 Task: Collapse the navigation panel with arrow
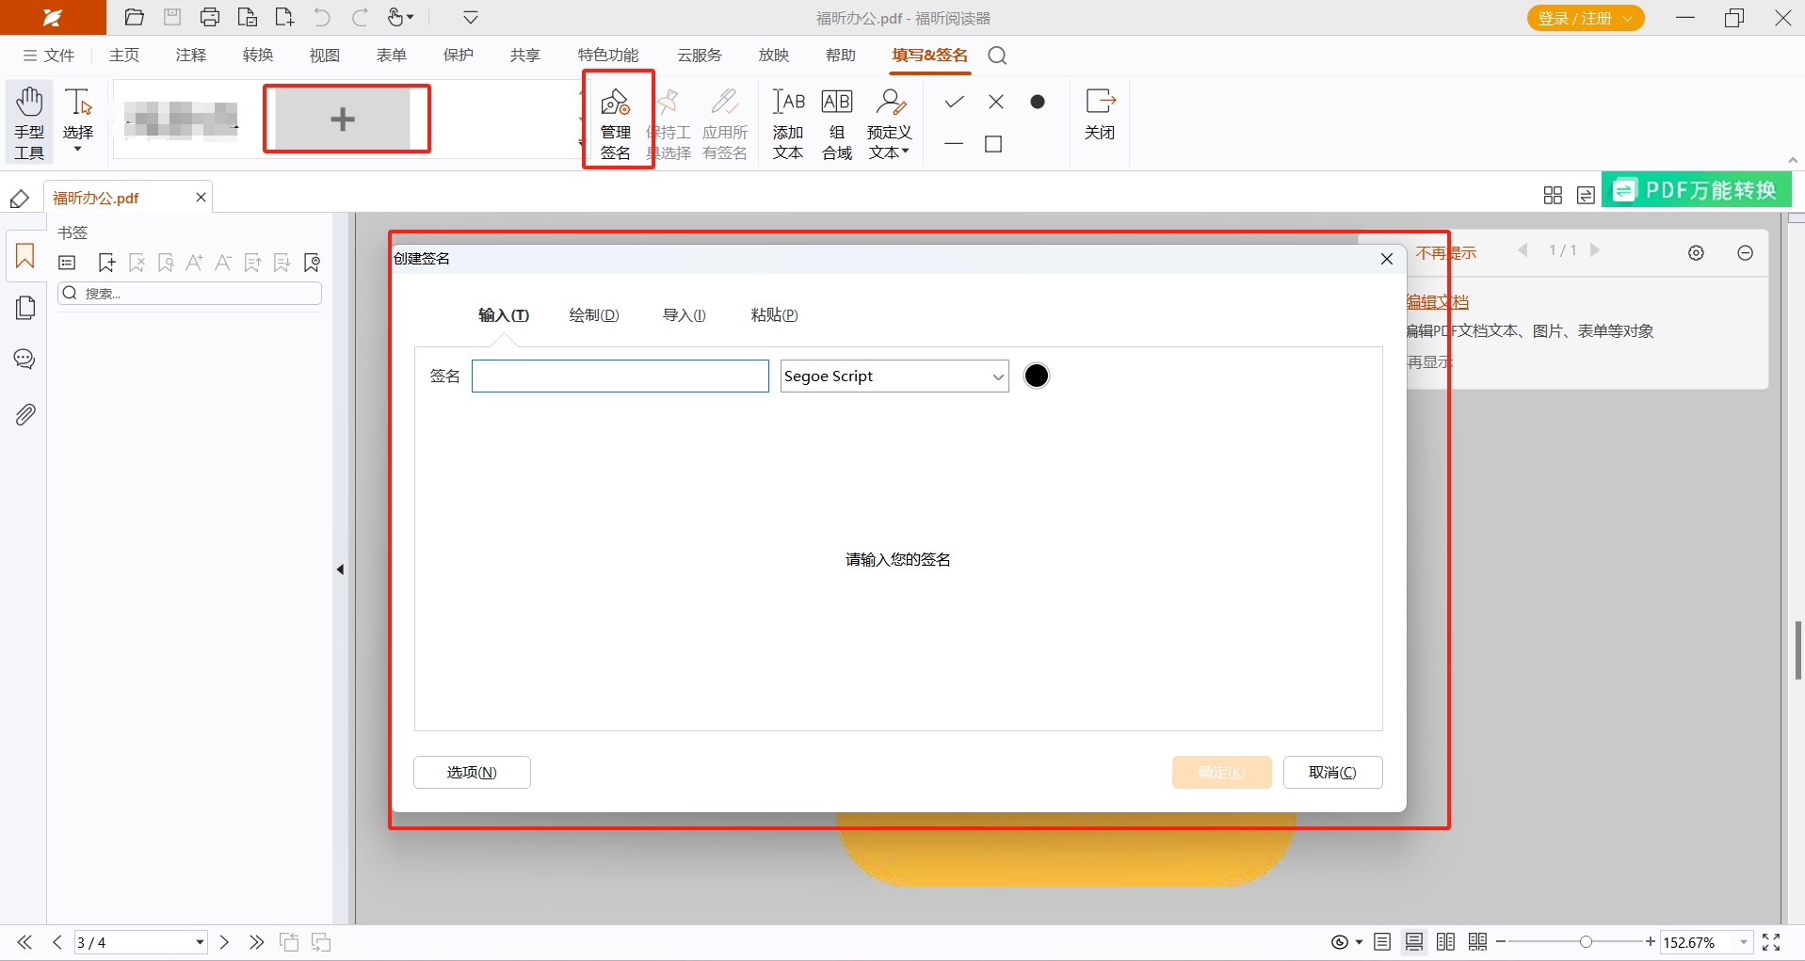(340, 569)
